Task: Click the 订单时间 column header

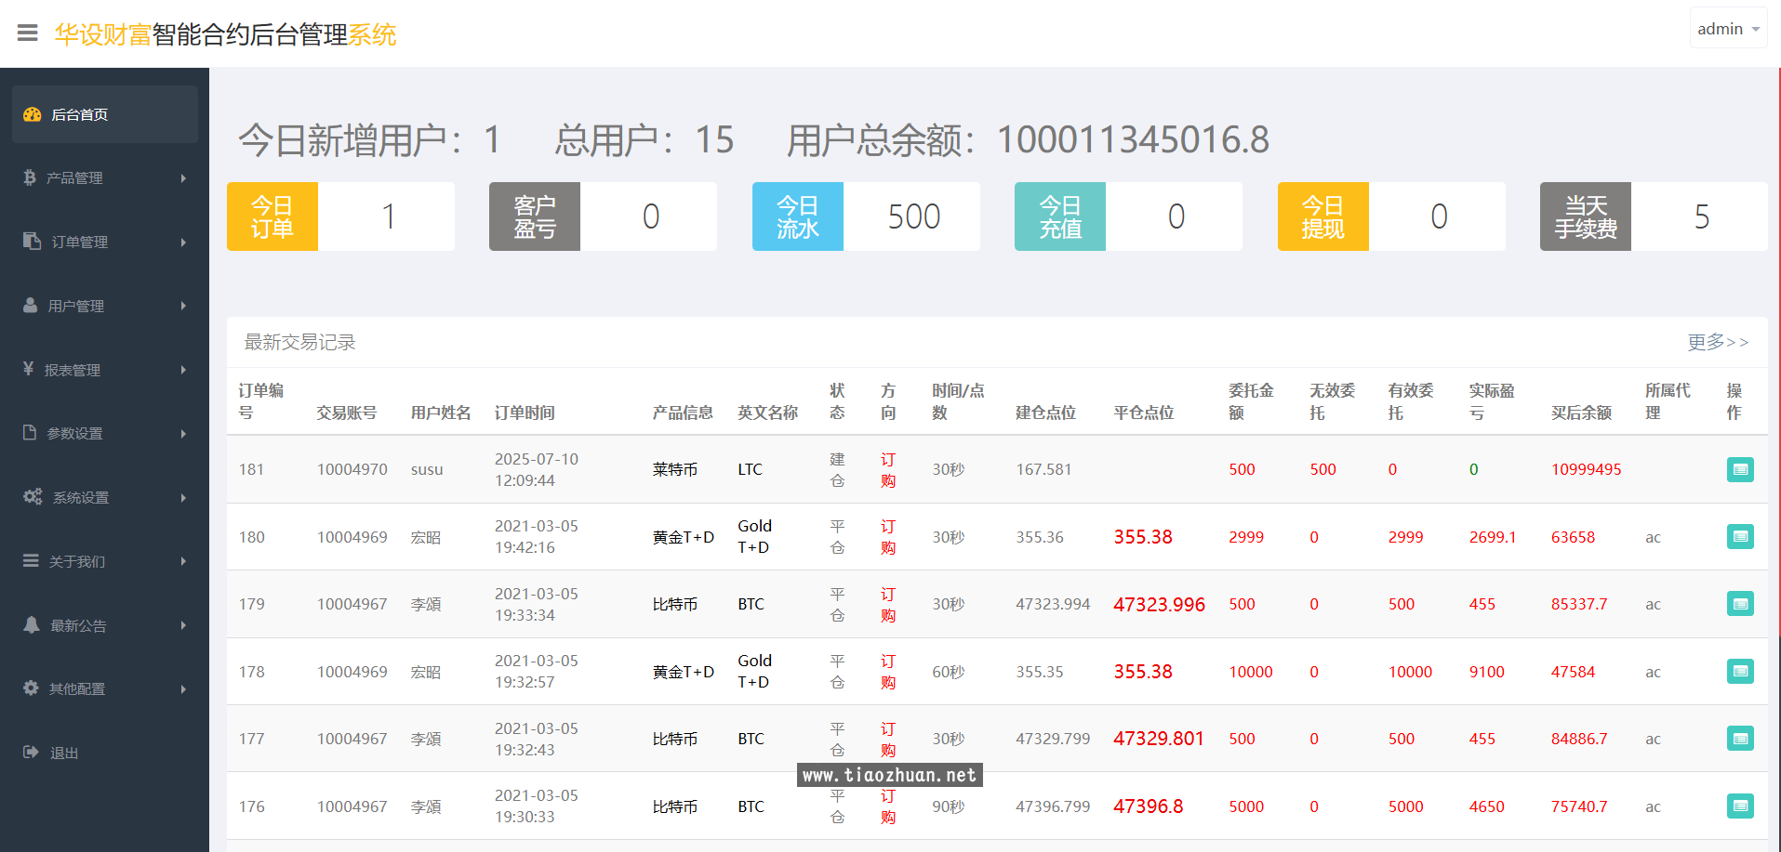Action: pos(525,413)
